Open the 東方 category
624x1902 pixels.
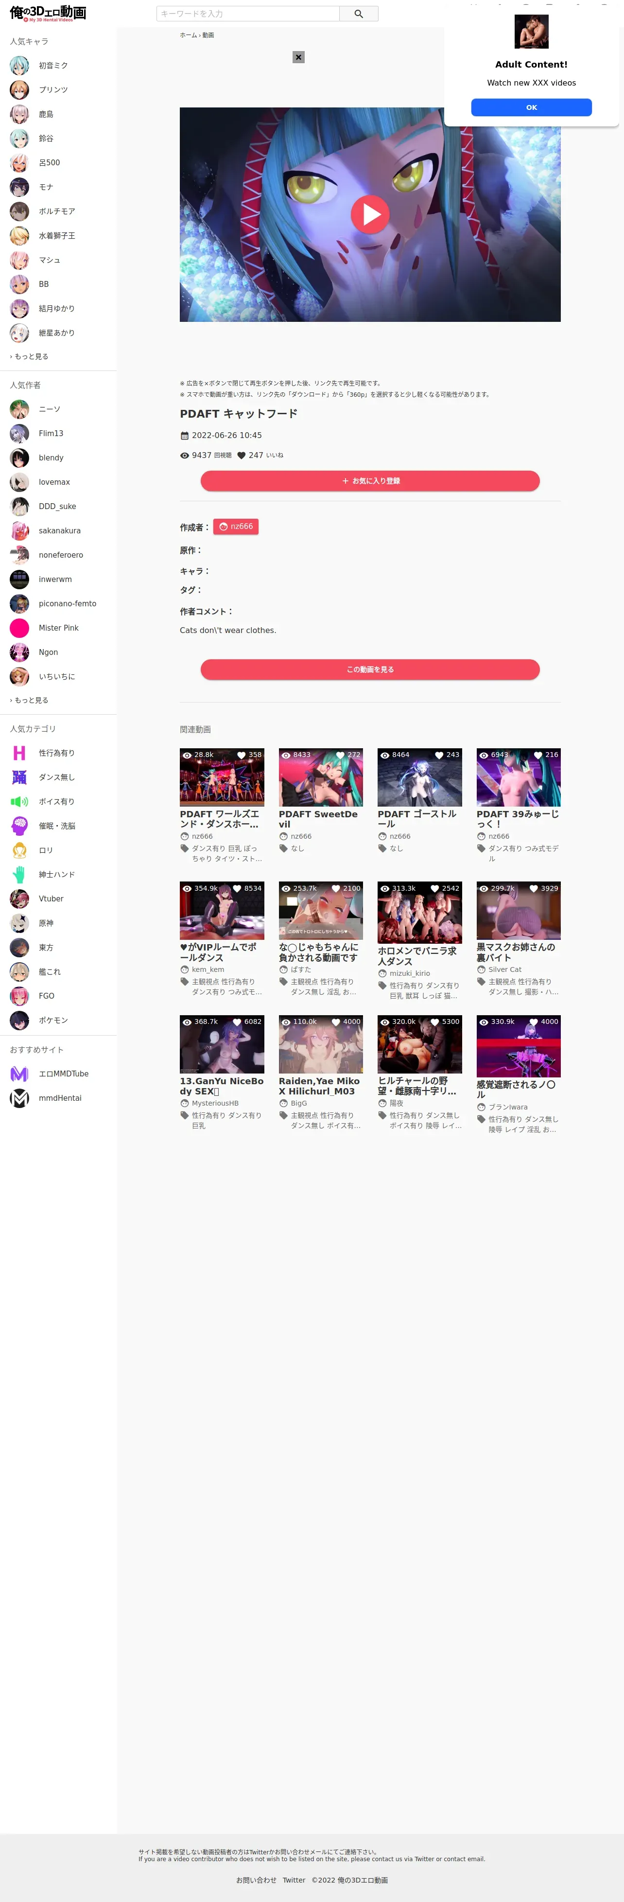(x=58, y=948)
